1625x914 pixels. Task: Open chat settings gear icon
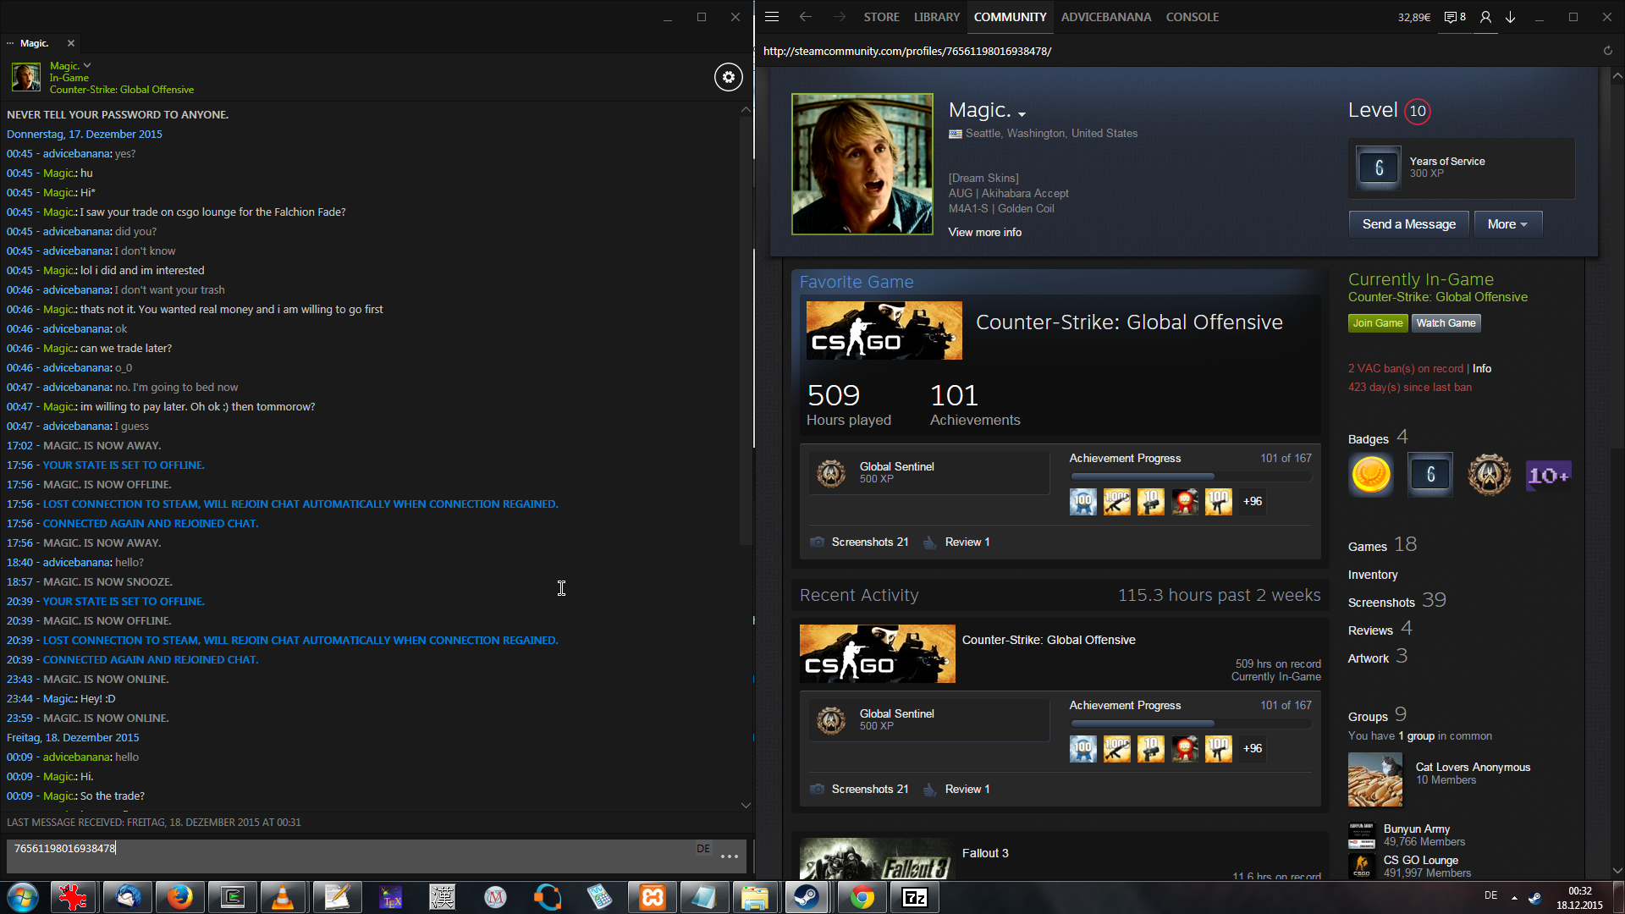pos(728,77)
